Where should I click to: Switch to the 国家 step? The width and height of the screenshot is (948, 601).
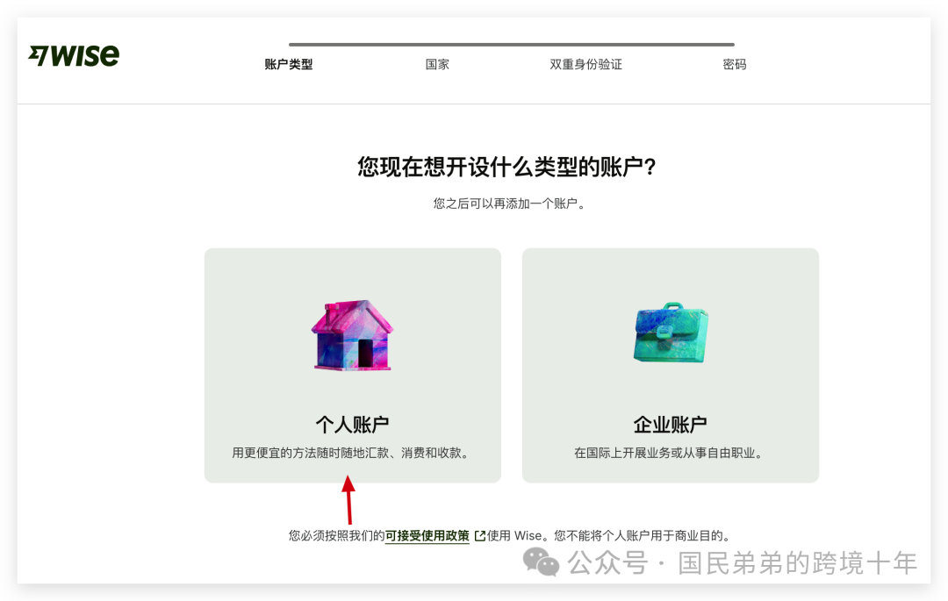[x=437, y=64]
